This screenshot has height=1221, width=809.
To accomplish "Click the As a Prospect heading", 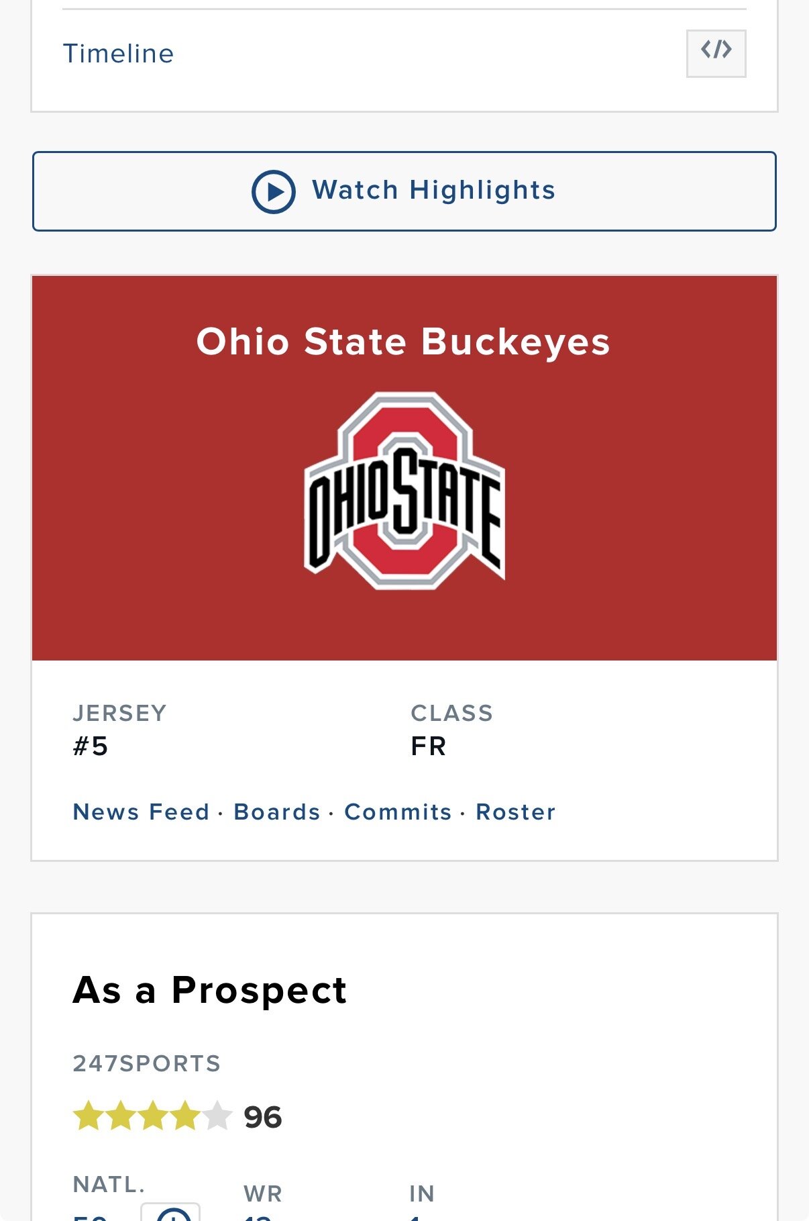I will [x=209, y=990].
